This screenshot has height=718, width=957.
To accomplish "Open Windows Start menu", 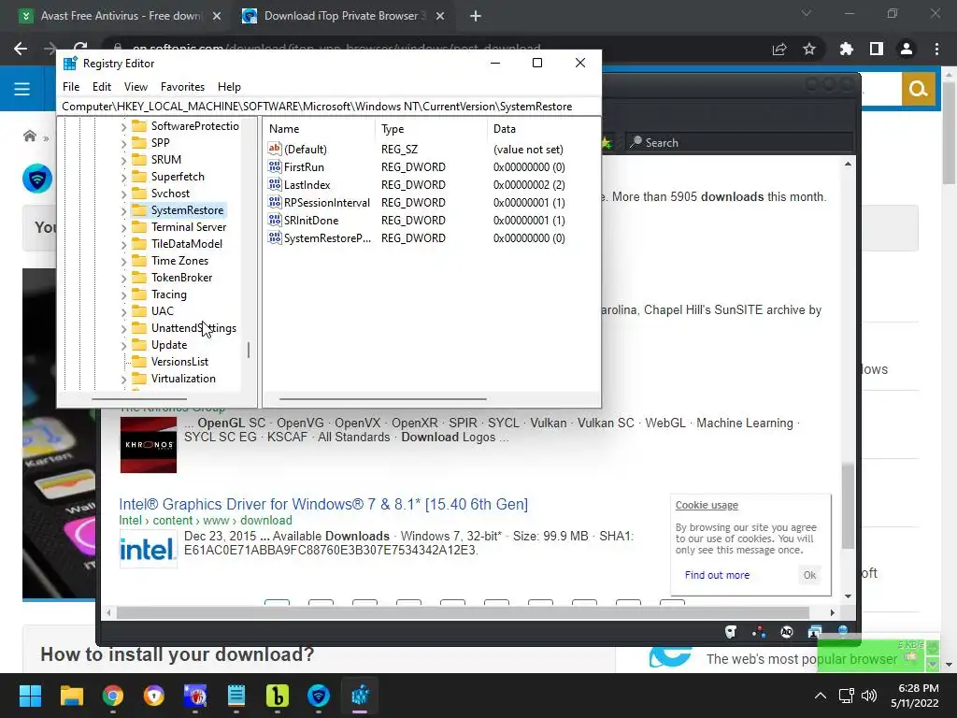I will point(30,696).
